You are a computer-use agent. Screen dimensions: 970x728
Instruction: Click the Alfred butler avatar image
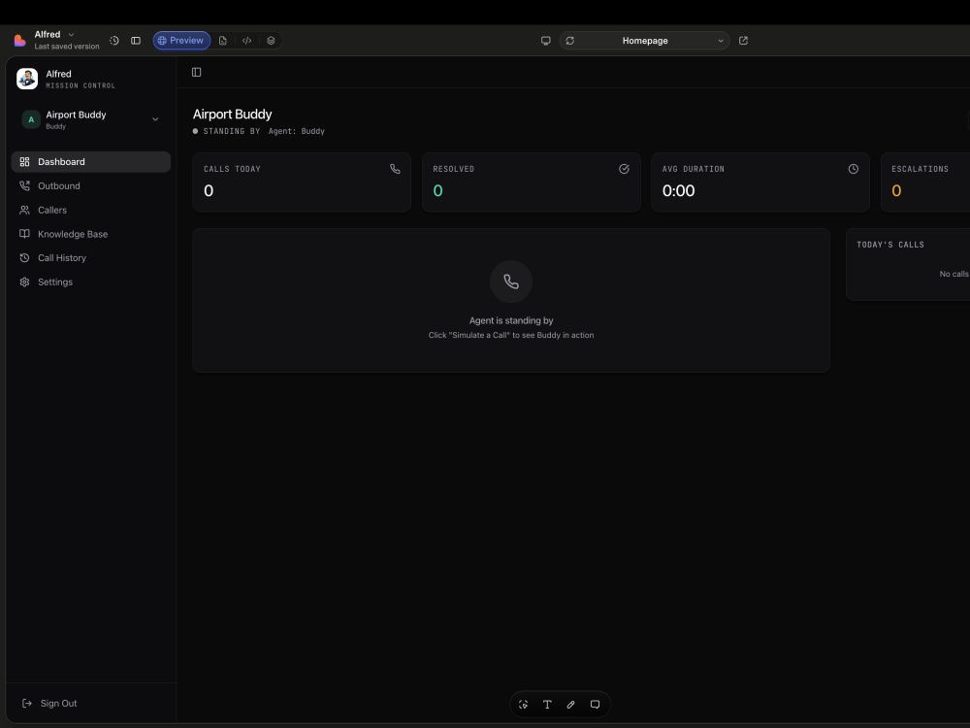27,79
